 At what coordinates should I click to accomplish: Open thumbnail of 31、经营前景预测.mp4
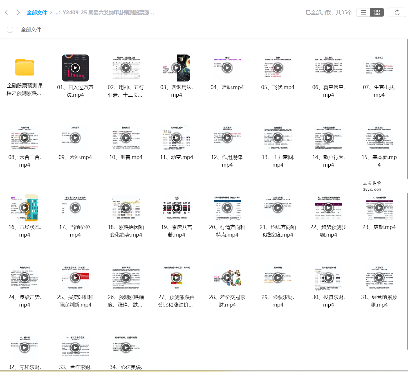click(379, 278)
